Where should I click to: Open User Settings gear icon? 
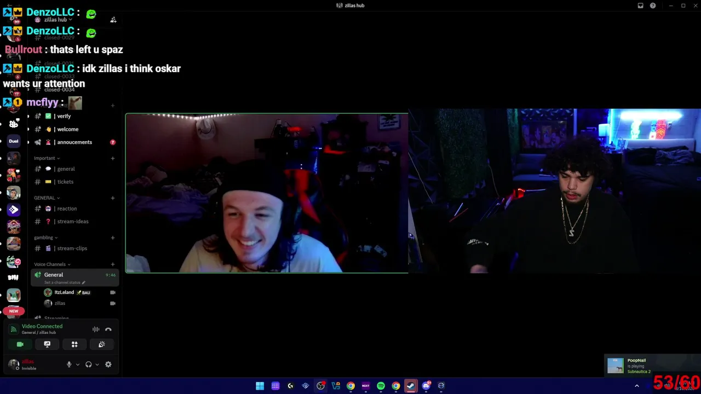tap(108, 364)
